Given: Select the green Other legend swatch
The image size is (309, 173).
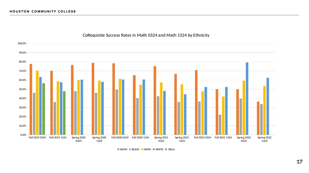Looking at the screenshot, I should [166, 150].
